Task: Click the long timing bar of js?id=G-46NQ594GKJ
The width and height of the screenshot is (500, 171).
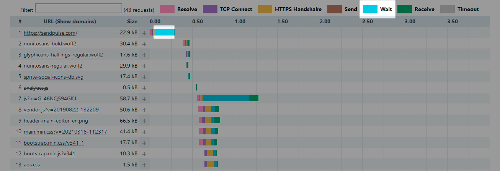Action: (x=228, y=98)
